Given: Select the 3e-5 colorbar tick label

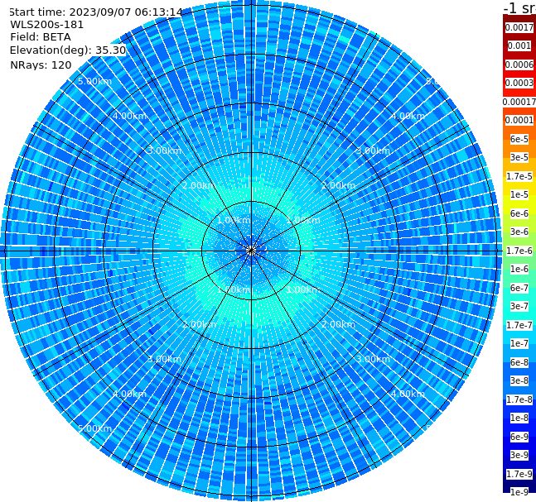Looking at the screenshot, I should click(x=519, y=157).
